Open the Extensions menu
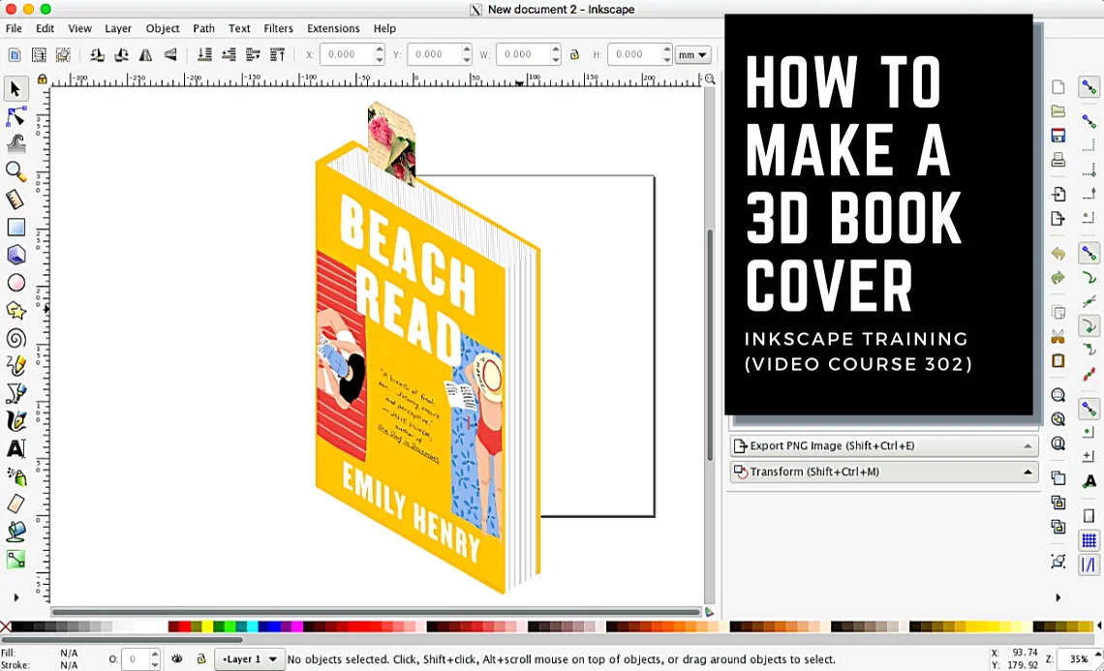Viewport: 1104px width, 671px height. [333, 28]
